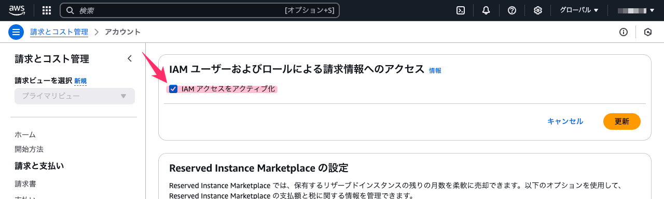Focus the 検索 search field
Screen dimensions: 664x199
(x=200, y=10)
